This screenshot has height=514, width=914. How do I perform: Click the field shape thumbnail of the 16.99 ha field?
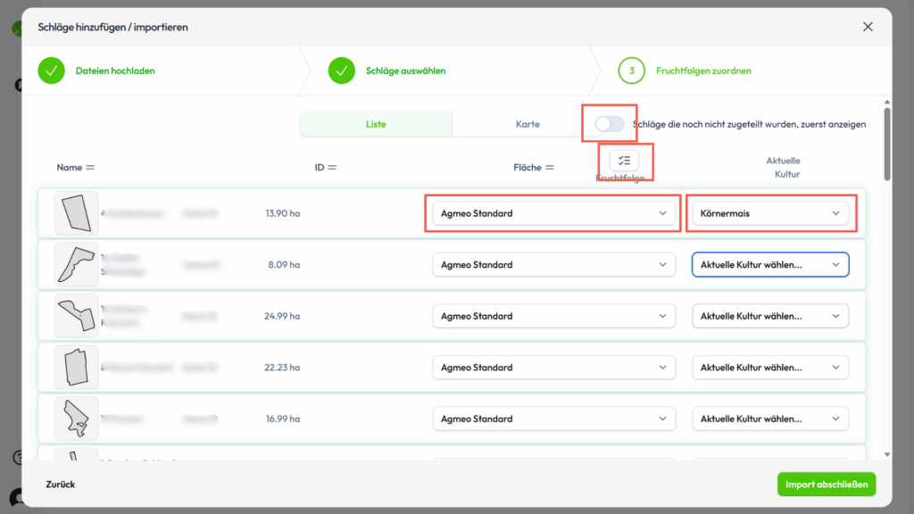click(x=76, y=419)
